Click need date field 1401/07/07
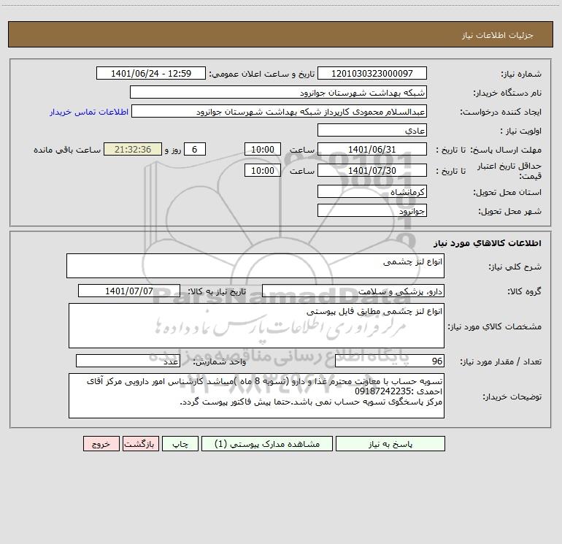Screen dimensions: 562x544 pyautogui.click(x=129, y=291)
